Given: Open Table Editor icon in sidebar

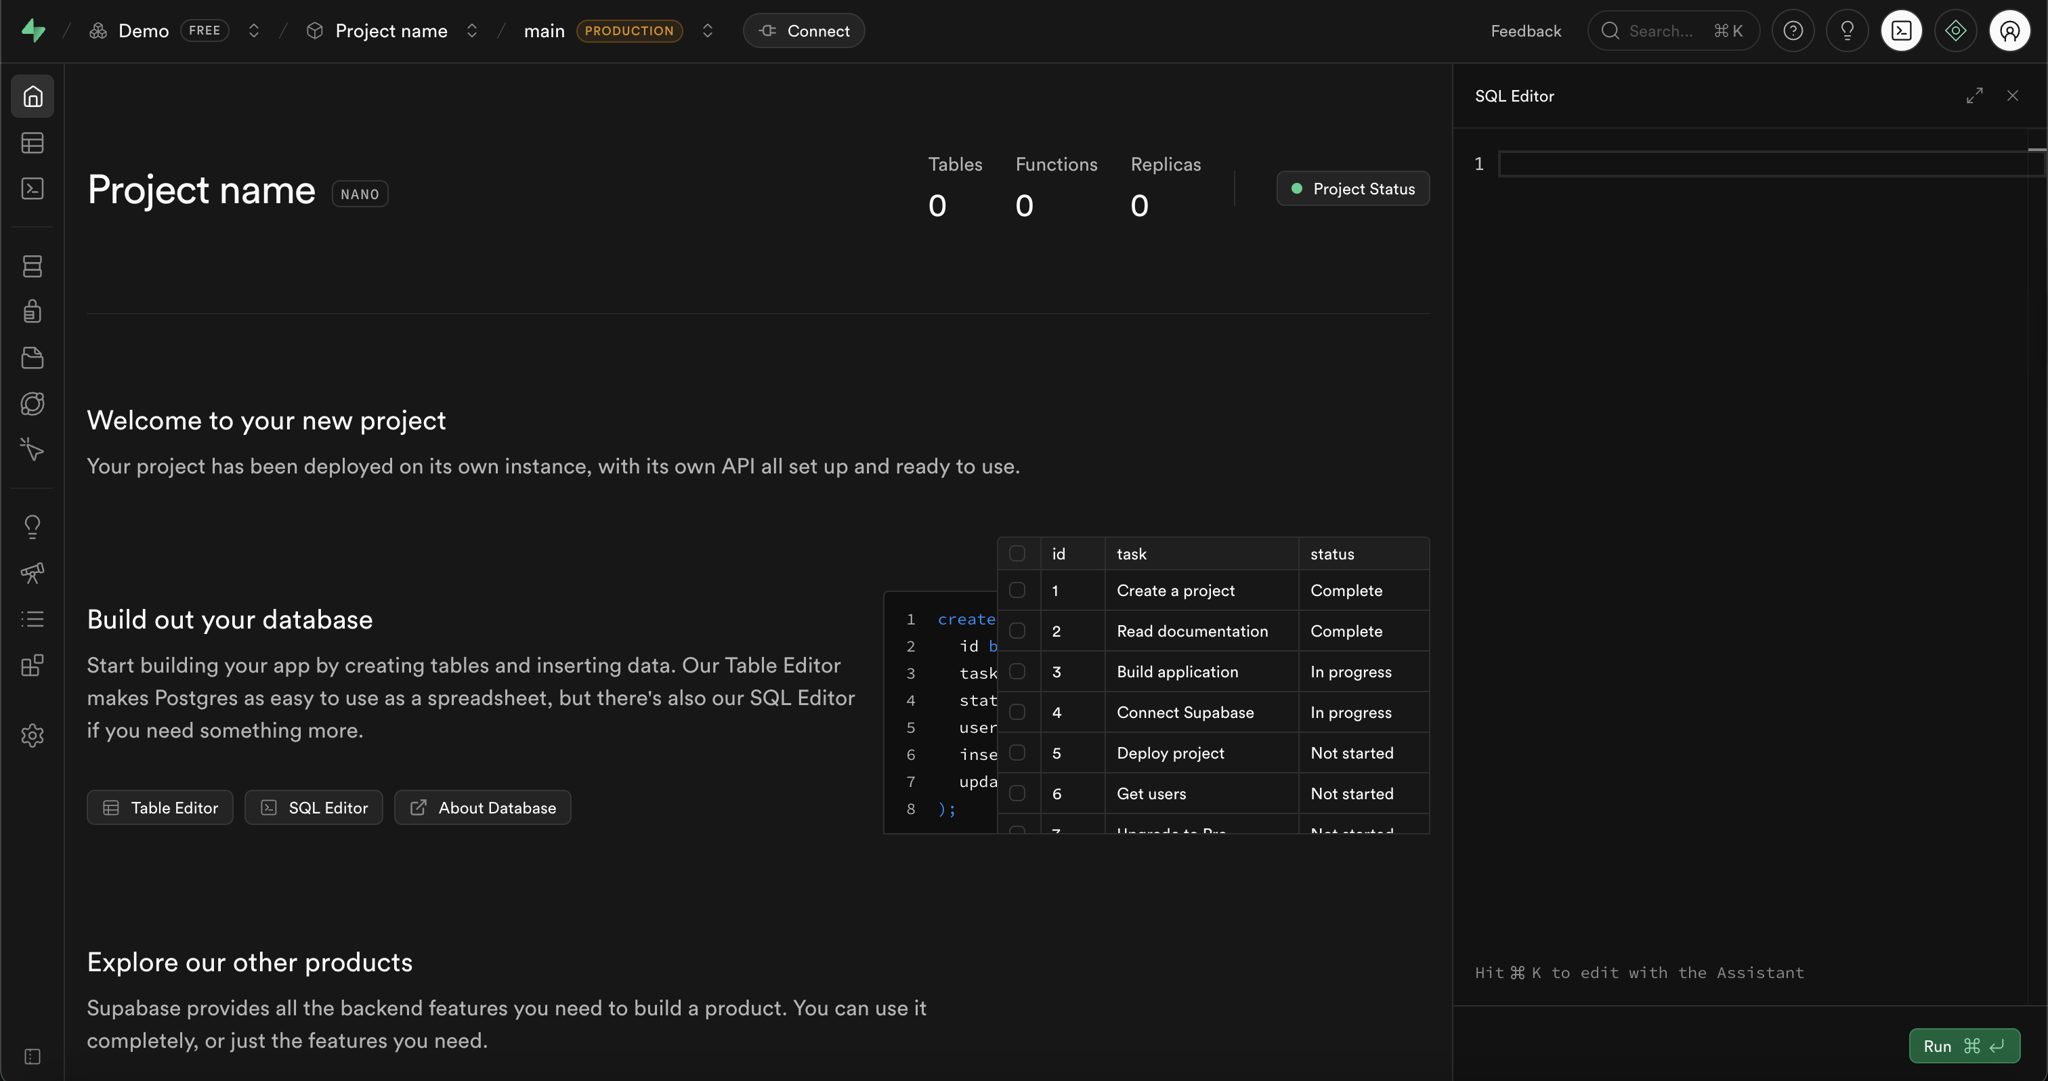Looking at the screenshot, I should click(x=33, y=143).
